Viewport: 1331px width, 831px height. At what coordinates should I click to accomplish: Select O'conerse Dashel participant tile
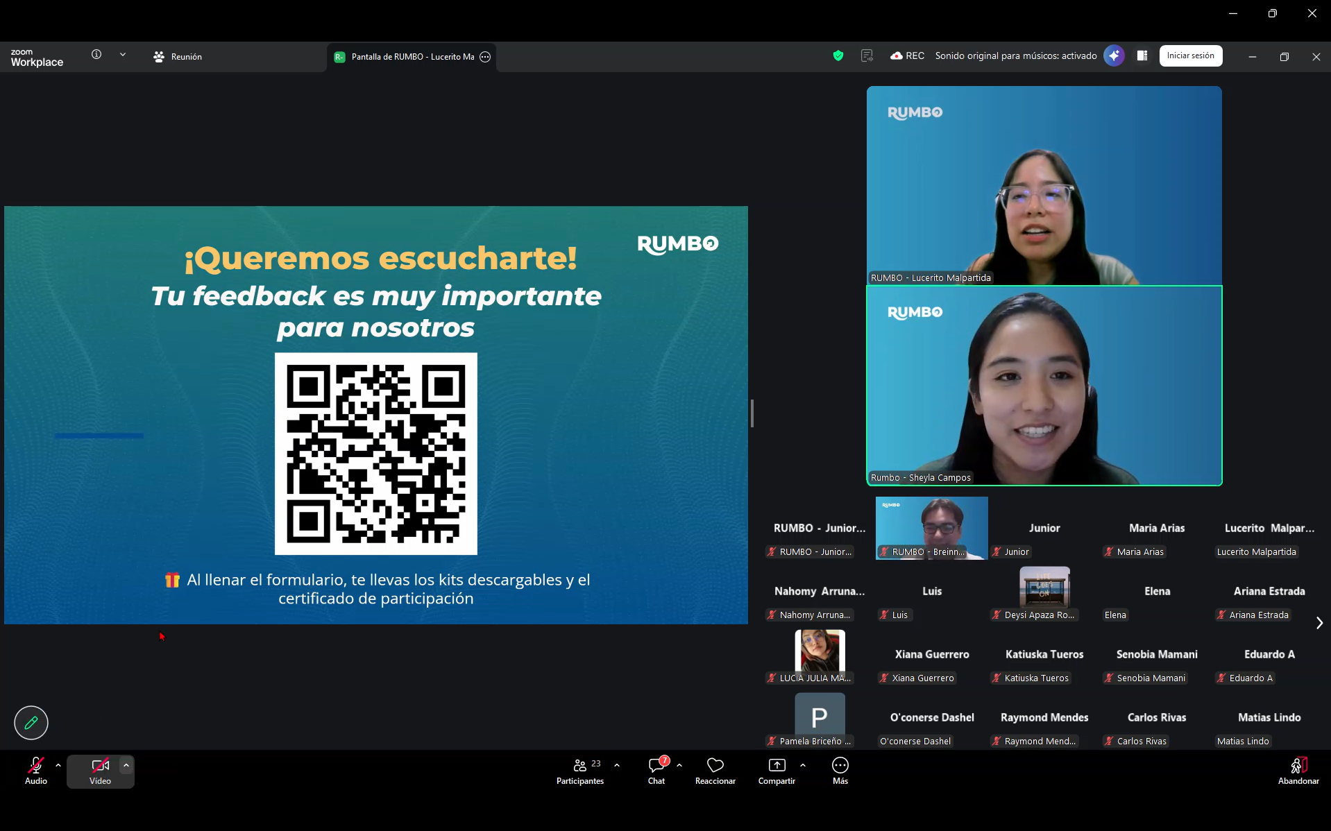point(932,718)
